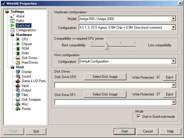
Task: Click the Hardware group icon
Action: [12, 35]
